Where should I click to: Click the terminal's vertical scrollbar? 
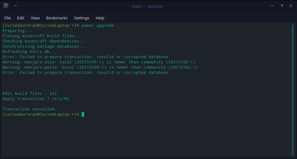click(293, 89)
